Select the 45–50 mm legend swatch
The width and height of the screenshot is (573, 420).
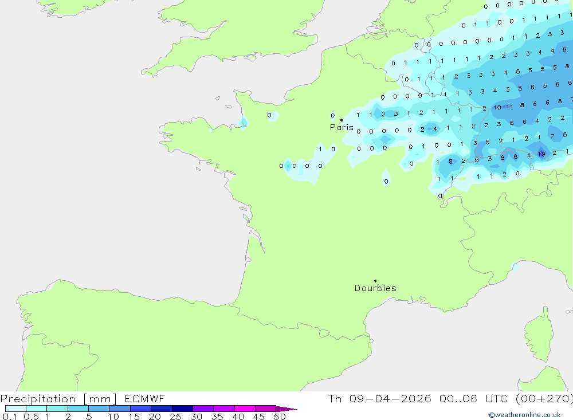(266, 409)
